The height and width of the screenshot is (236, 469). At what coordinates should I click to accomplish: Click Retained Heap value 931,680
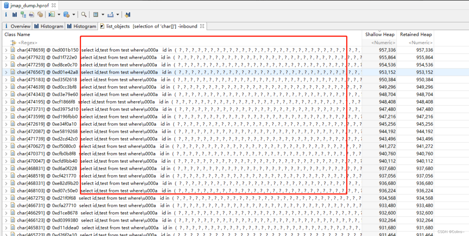tap(425, 227)
